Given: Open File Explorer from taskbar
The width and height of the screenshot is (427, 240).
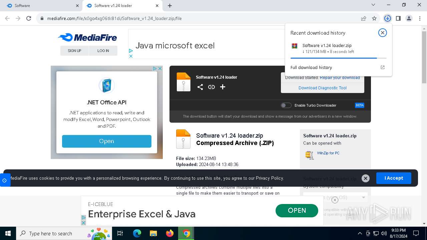Looking at the screenshot, I should point(153,233).
